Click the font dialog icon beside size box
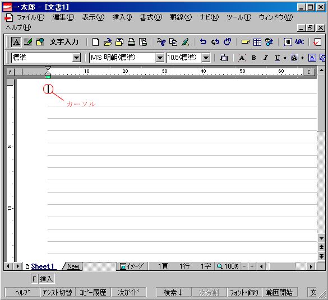 pos(224,58)
